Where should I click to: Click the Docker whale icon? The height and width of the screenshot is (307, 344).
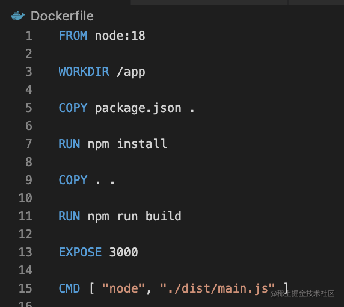[18, 16]
